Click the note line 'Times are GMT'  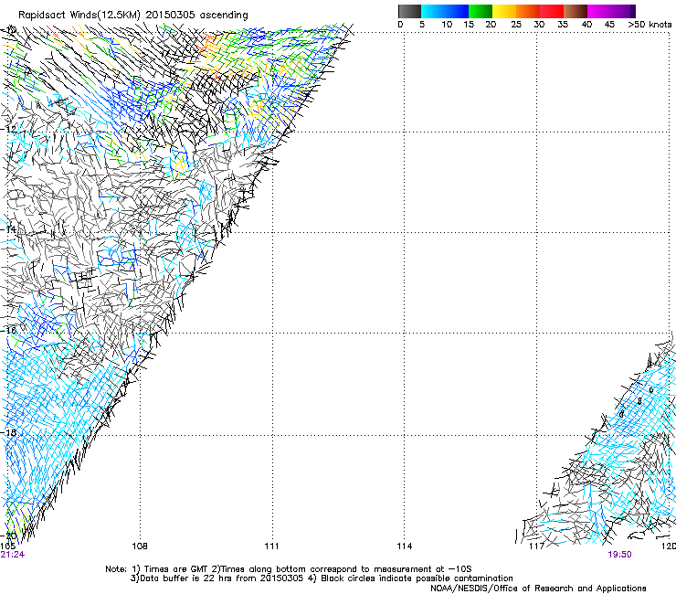click(x=177, y=569)
